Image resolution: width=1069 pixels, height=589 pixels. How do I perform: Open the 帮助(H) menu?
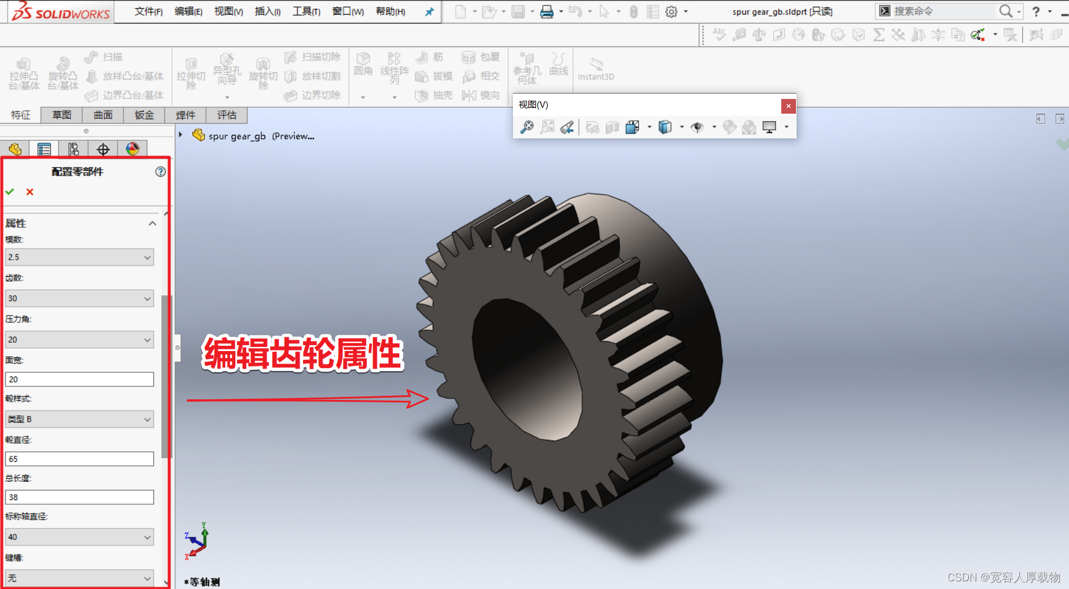390,12
